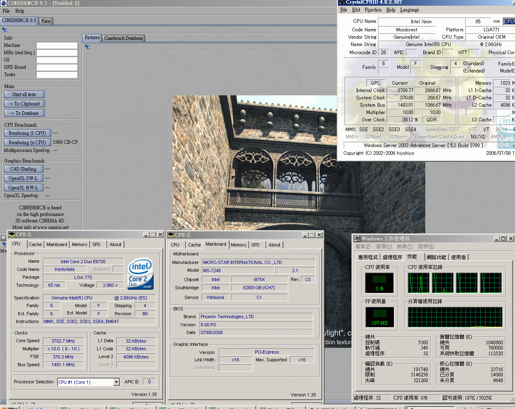Click the PF 使用量 gauge showing 187 MB
This screenshot has height=409, width=515.
(380, 317)
